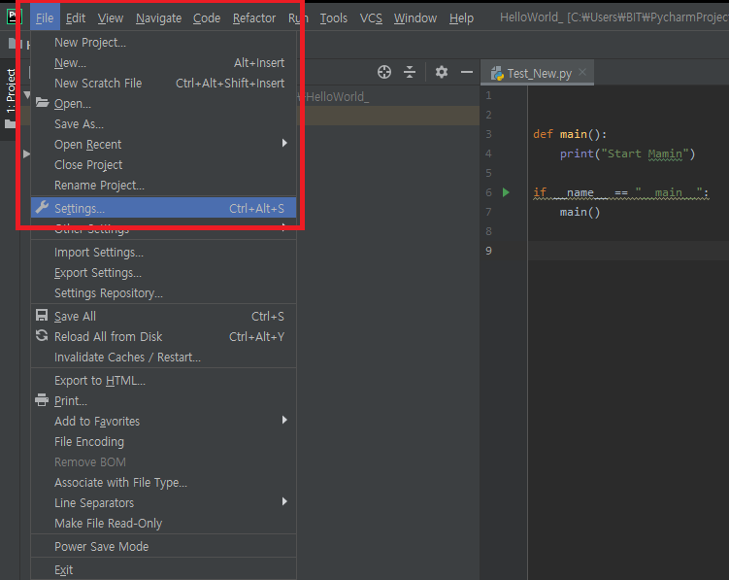Open the Run menu

click(298, 18)
